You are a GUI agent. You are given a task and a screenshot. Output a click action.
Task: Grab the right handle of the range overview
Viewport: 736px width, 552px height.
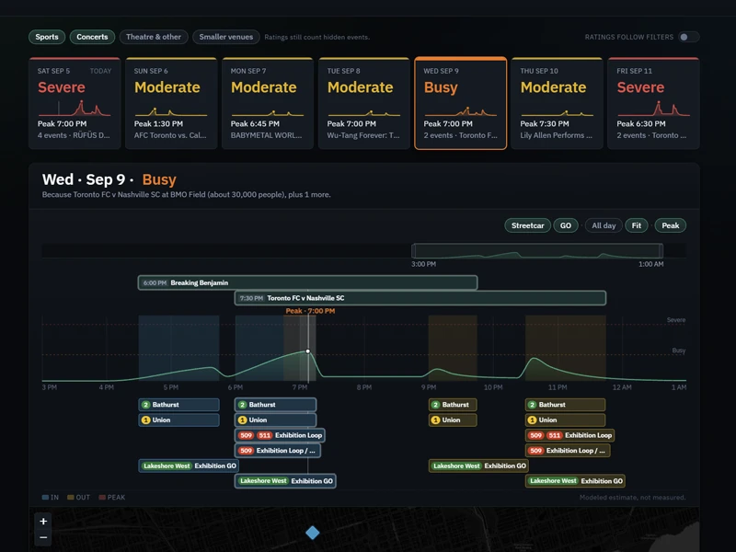click(661, 250)
